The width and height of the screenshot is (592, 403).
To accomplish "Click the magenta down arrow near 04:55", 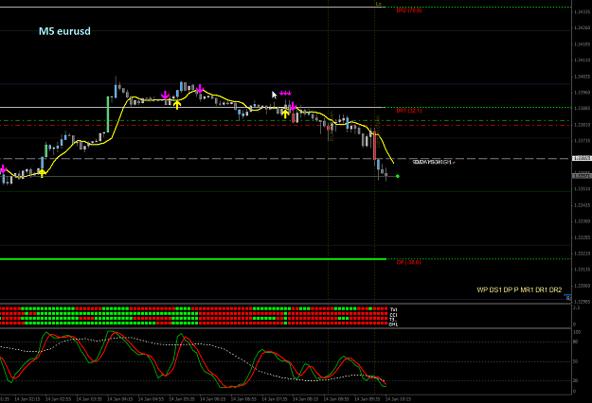I will click(165, 95).
